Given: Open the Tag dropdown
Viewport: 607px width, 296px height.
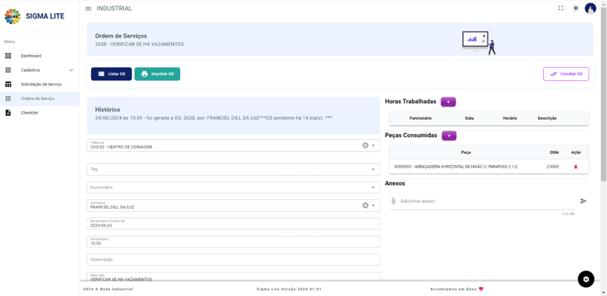Looking at the screenshot, I should pos(373,169).
